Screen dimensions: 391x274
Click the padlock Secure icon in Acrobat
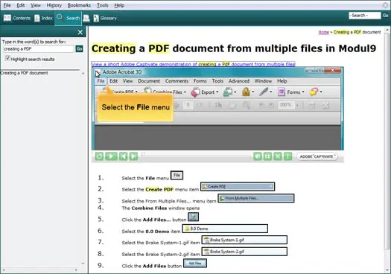pos(246,92)
